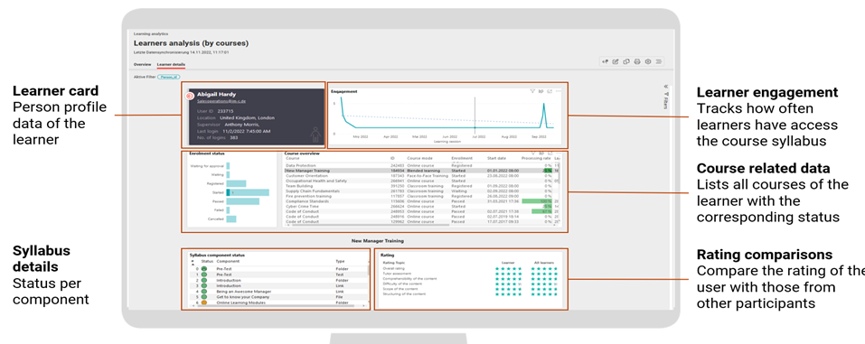Open more options ellipsis on Engagement chart

point(559,91)
